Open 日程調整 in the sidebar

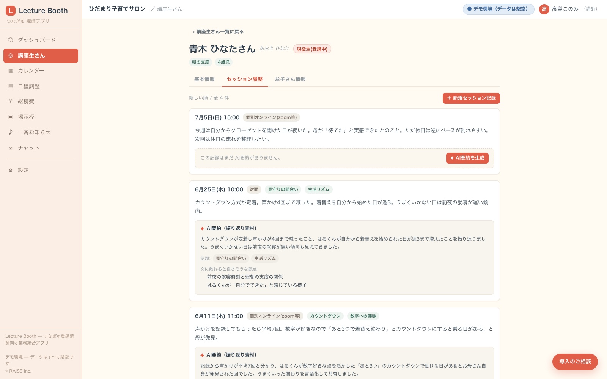pyautogui.click(x=41, y=86)
